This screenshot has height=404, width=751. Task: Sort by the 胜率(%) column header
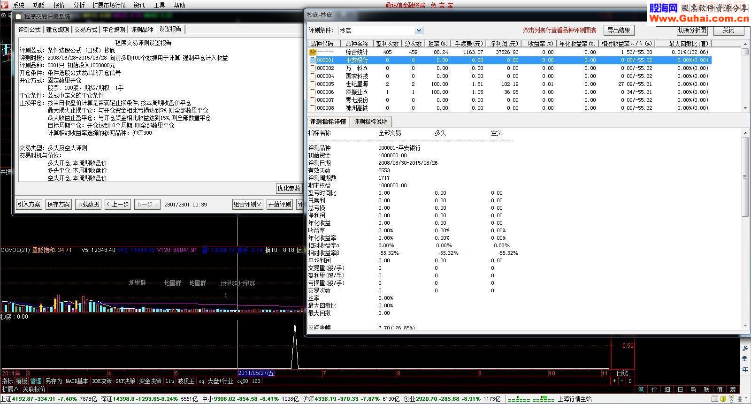tap(438, 44)
